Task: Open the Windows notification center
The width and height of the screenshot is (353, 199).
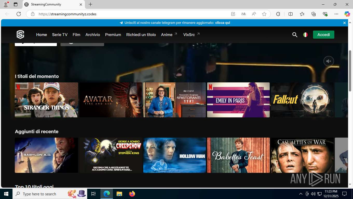Action: point(344,194)
